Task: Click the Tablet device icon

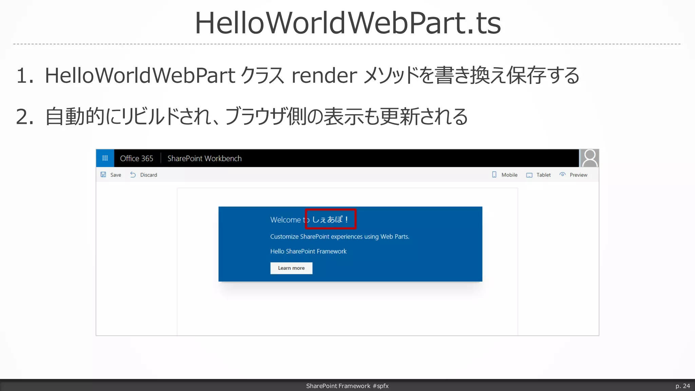Action: tap(529, 175)
